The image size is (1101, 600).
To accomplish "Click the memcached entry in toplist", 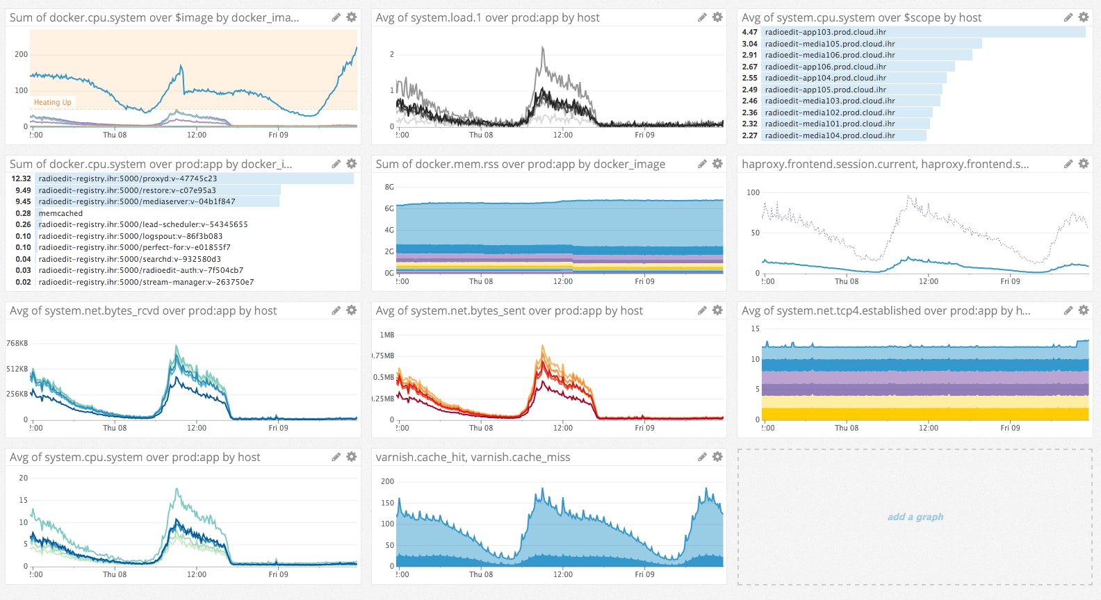I will 60,213.
